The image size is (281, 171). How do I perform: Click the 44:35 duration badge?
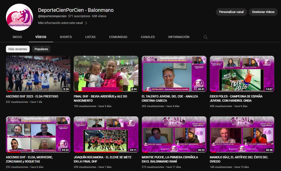point(65,150)
